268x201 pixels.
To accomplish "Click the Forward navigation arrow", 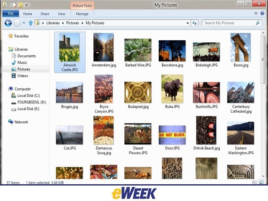I will click(x=17, y=23).
